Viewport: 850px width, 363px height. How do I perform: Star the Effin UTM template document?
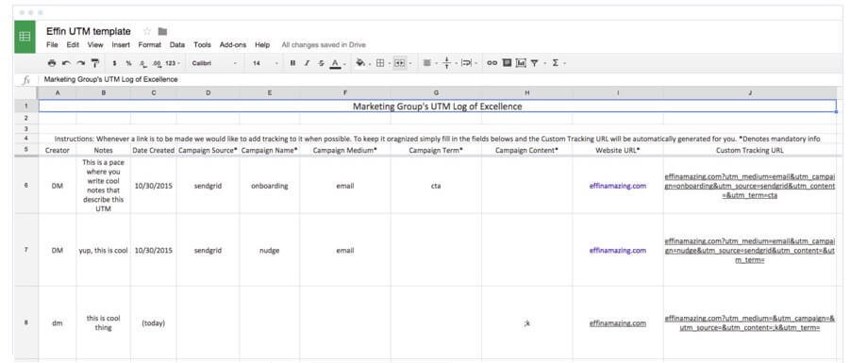point(147,31)
